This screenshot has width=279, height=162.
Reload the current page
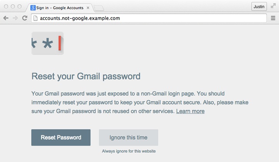click(x=25, y=18)
